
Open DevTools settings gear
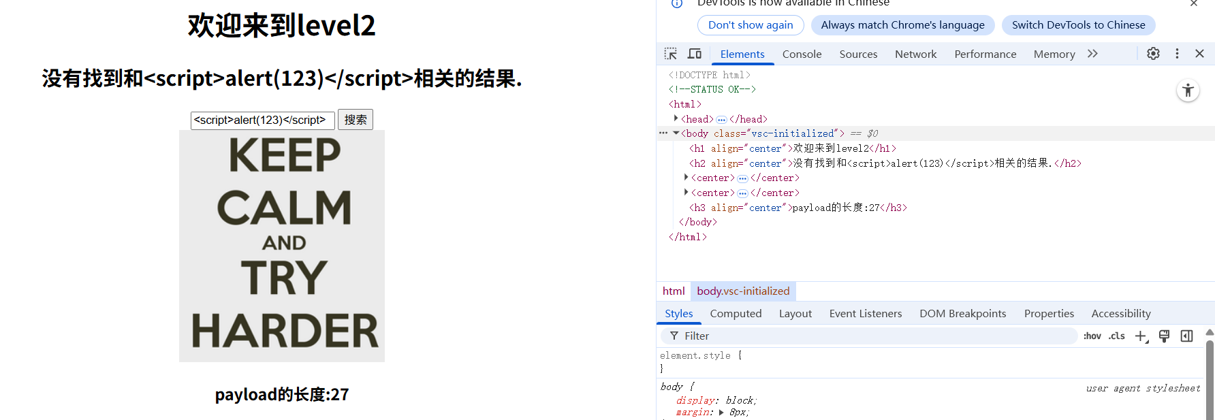pos(1153,54)
